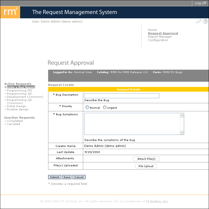
Task: Click the Request Create heading
Action: pos(61,85)
